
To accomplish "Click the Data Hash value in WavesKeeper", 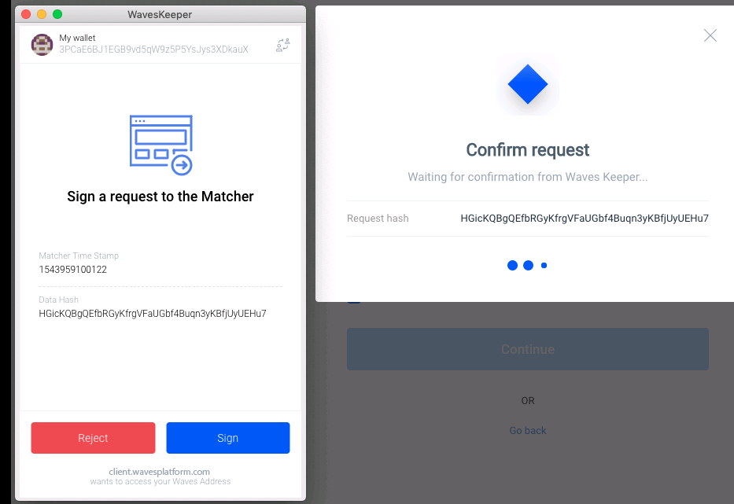I will tap(153, 314).
